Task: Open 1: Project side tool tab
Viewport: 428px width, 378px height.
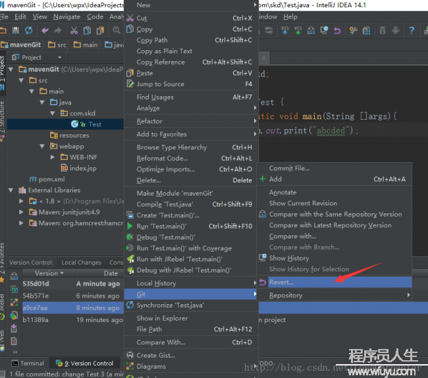Action: point(3,70)
